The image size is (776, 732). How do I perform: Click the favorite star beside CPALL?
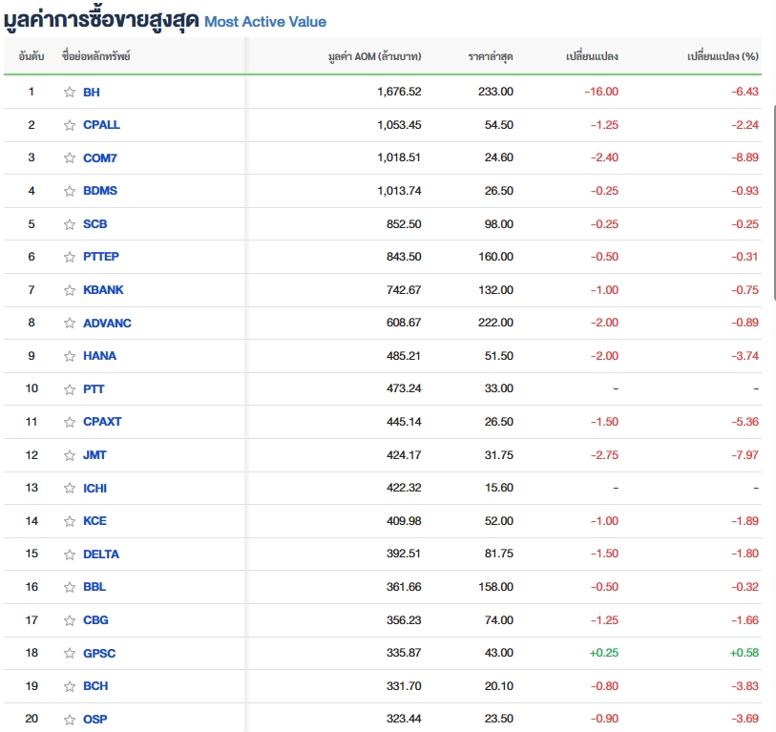tap(70, 125)
